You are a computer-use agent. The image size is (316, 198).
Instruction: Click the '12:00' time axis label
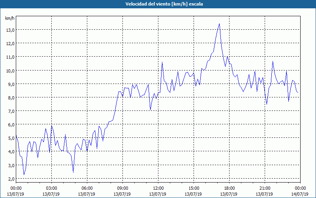click(x=158, y=188)
